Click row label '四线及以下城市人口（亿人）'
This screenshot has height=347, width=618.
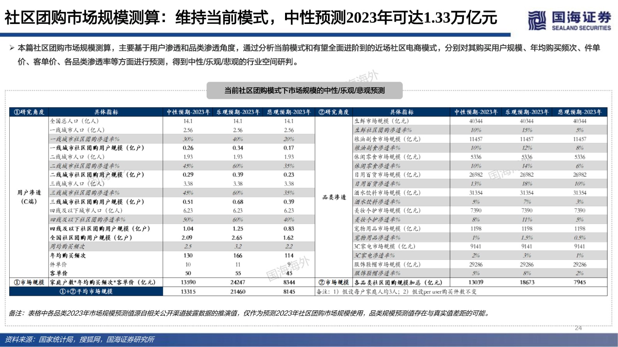coord(86,210)
